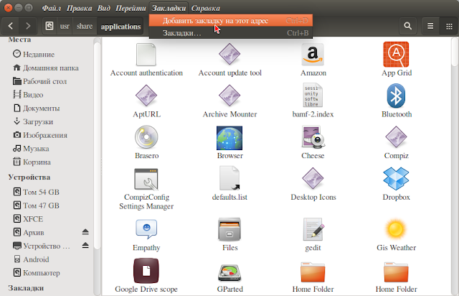Open the Amazon application icon
This screenshot has height=296, width=459.
tap(313, 55)
